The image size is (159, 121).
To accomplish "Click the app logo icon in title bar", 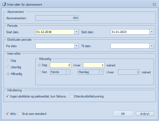I will 4,5.
